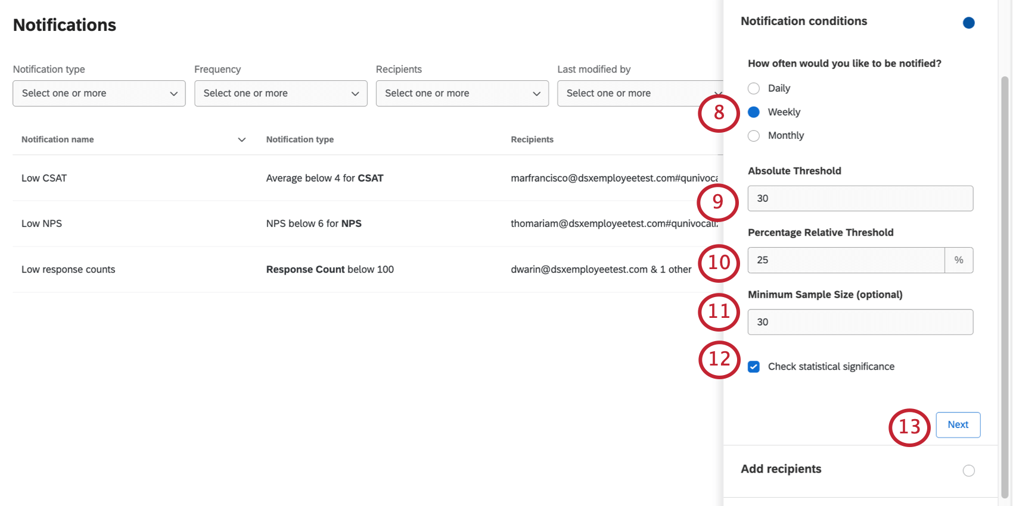Click the Notification conditions blue status circle
Screen dimensions: 1013x506
pyautogui.click(x=968, y=23)
